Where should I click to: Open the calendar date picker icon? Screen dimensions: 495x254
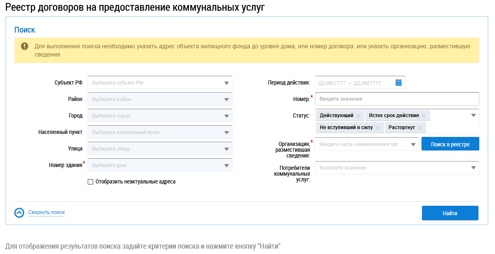point(398,83)
